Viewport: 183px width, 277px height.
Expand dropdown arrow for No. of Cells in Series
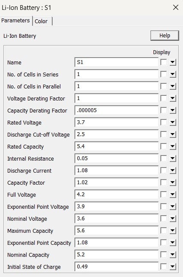pos(173,74)
